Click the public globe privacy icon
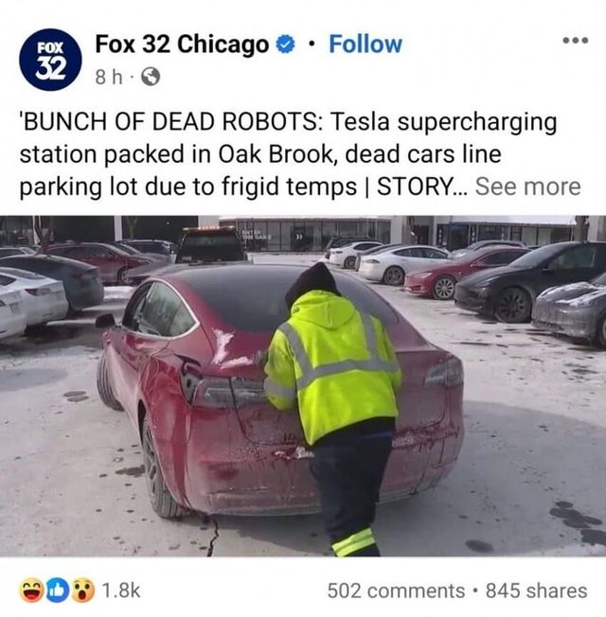The image size is (606, 617). tap(151, 78)
